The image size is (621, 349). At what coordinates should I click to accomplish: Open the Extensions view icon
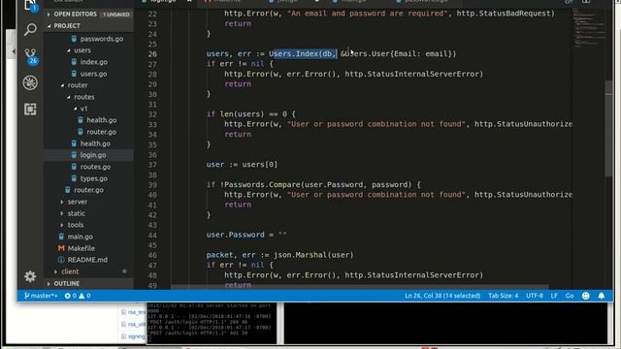point(30,110)
